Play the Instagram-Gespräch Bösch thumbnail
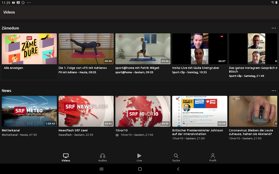This screenshot has height=174, width=279. coord(253,49)
